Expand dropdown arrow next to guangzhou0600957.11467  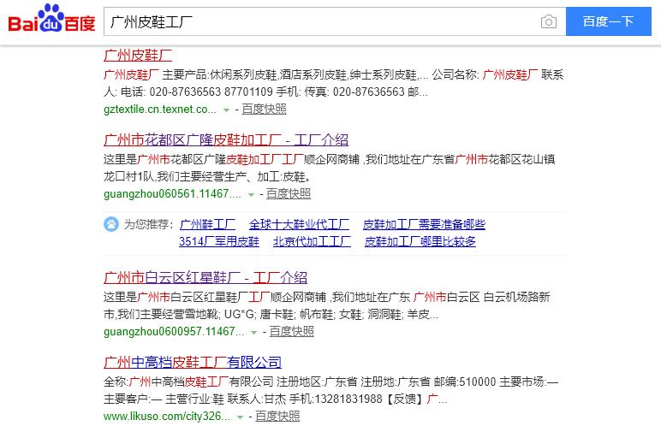(x=253, y=333)
